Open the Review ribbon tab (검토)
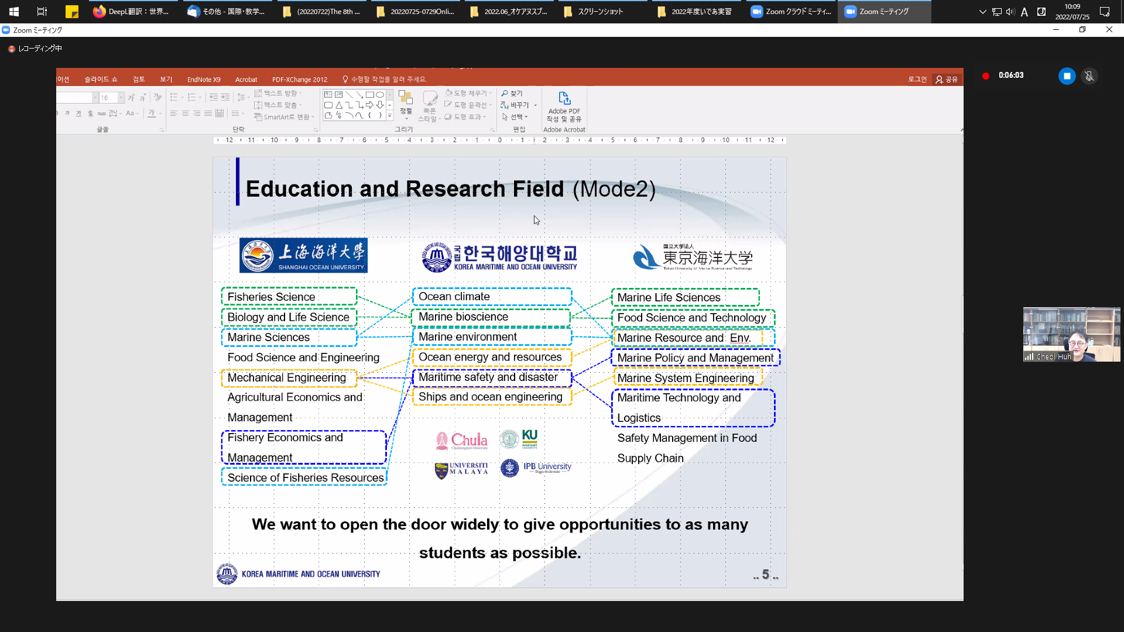This screenshot has height=632, width=1124. 139,80
